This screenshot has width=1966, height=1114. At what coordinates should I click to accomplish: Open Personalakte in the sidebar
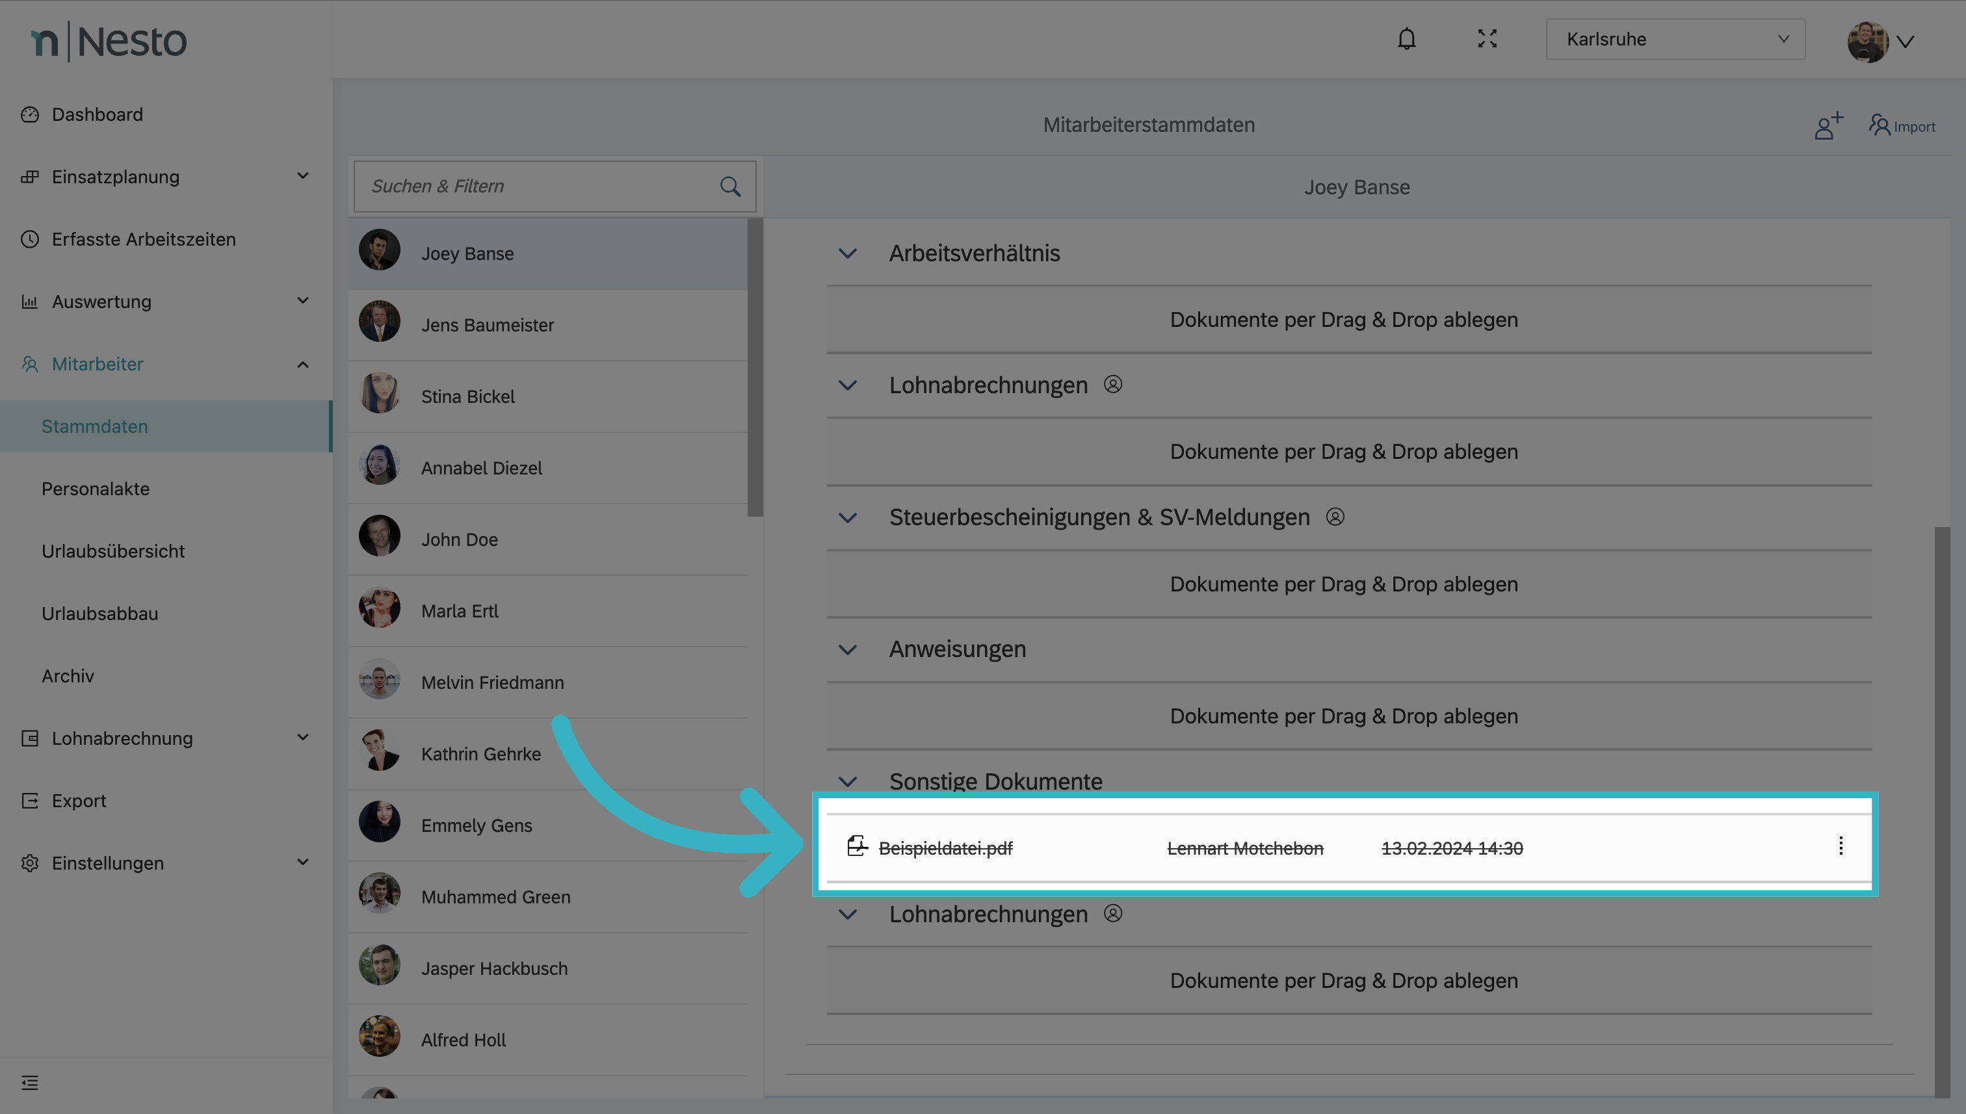[x=96, y=489]
